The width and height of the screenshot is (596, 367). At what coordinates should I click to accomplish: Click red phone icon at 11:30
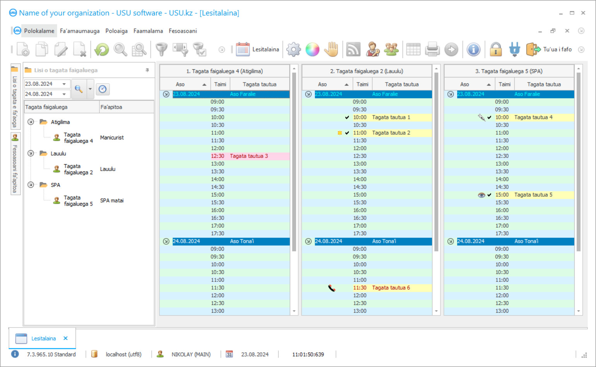(332, 288)
